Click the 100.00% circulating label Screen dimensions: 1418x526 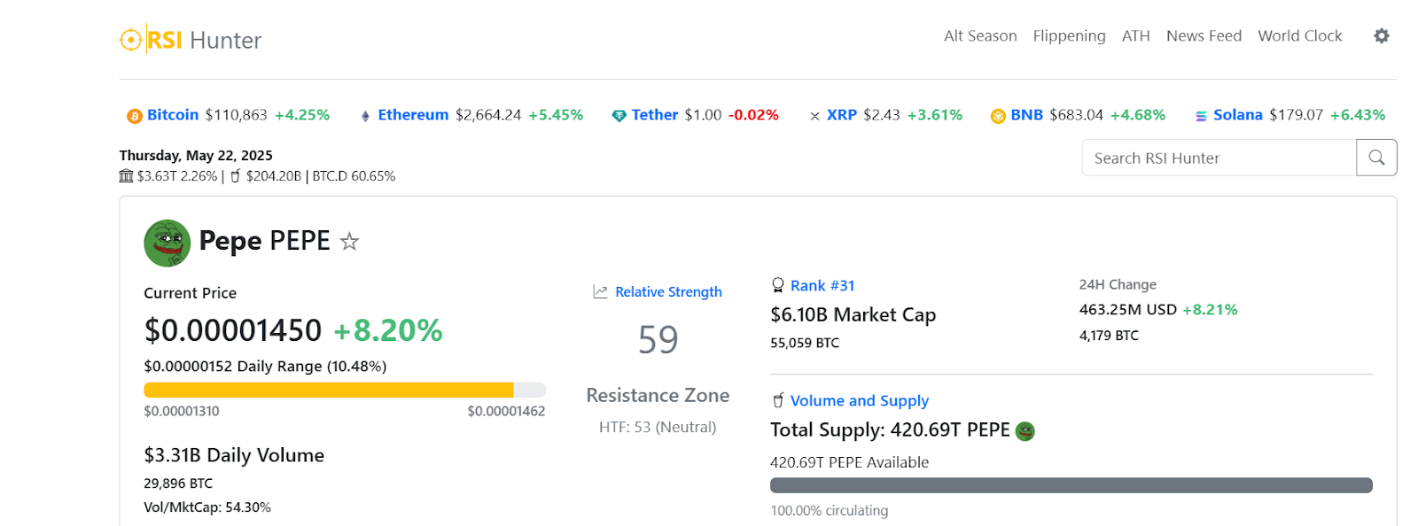click(x=829, y=511)
